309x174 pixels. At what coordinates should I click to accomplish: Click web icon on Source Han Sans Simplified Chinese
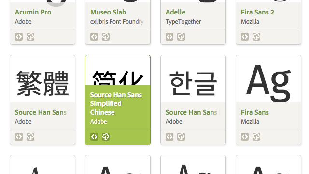pos(94,137)
